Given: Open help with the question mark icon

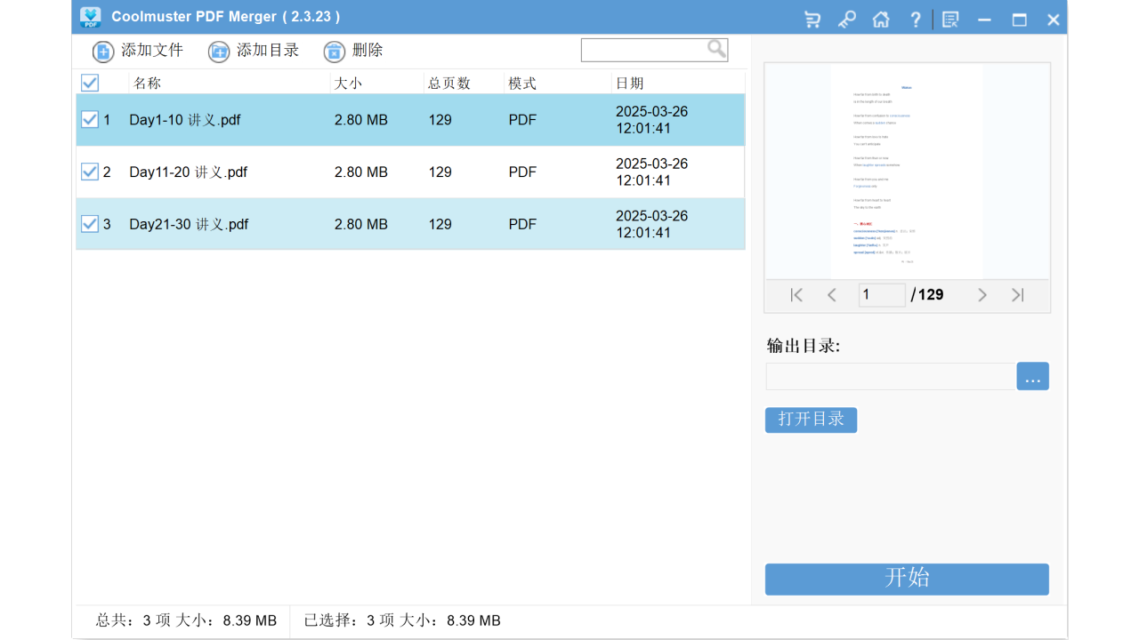Looking at the screenshot, I should (916, 19).
